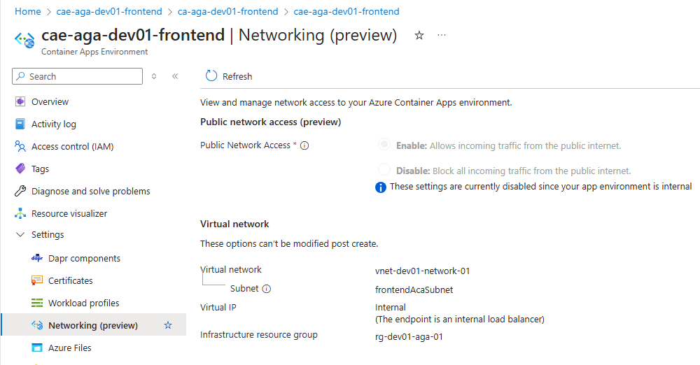Select the Enable public network access radio button
The height and width of the screenshot is (365, 700).
(384, 145)
